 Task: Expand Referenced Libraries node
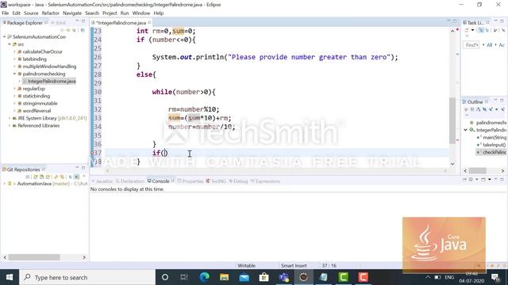10,126
